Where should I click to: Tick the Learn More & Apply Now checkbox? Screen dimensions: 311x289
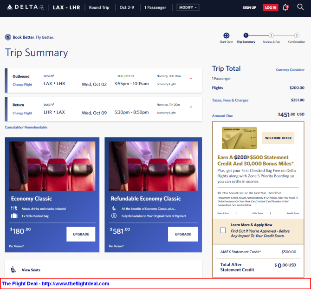click(223, 230)
